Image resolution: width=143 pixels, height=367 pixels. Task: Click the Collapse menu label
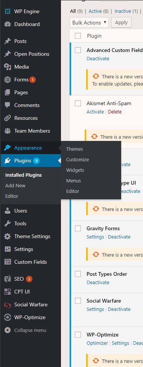[x=30, y=330]
